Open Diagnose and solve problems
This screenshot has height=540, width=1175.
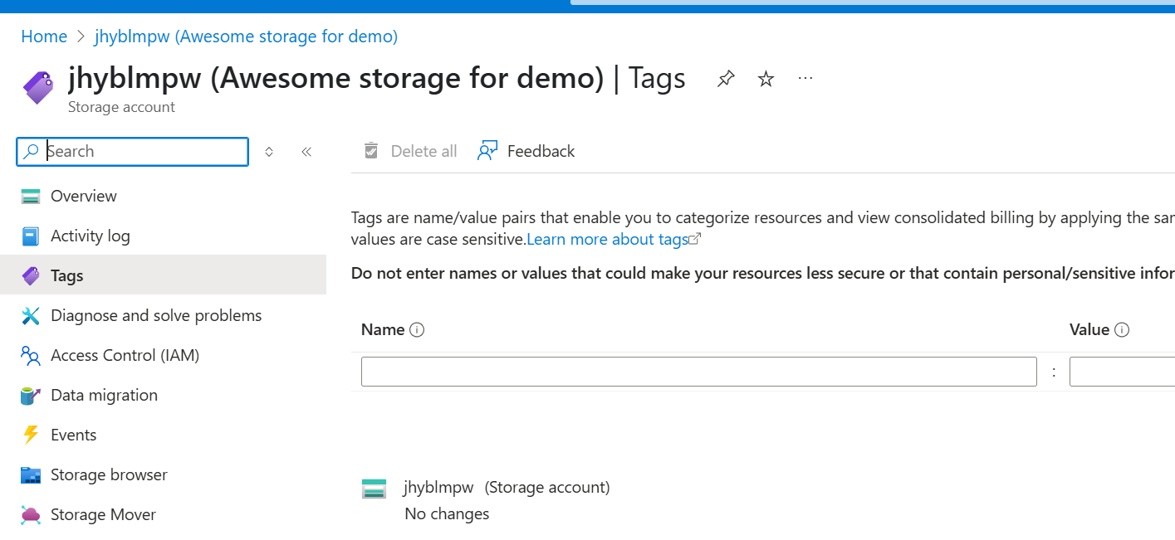(163, 316)
